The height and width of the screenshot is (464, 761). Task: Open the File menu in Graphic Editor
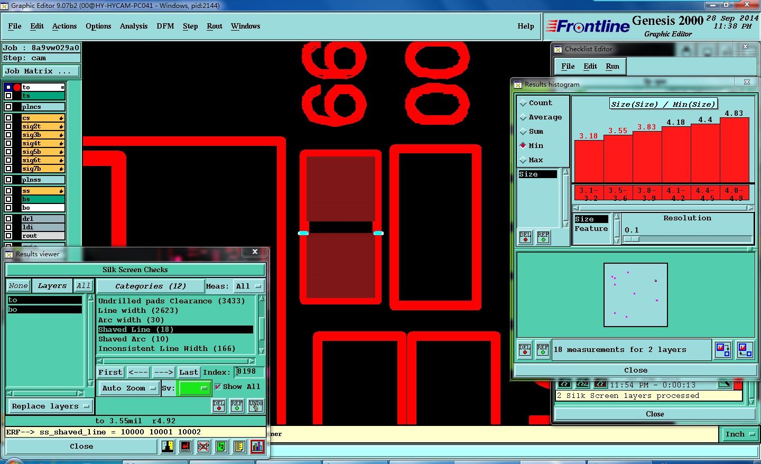[15, 26]
